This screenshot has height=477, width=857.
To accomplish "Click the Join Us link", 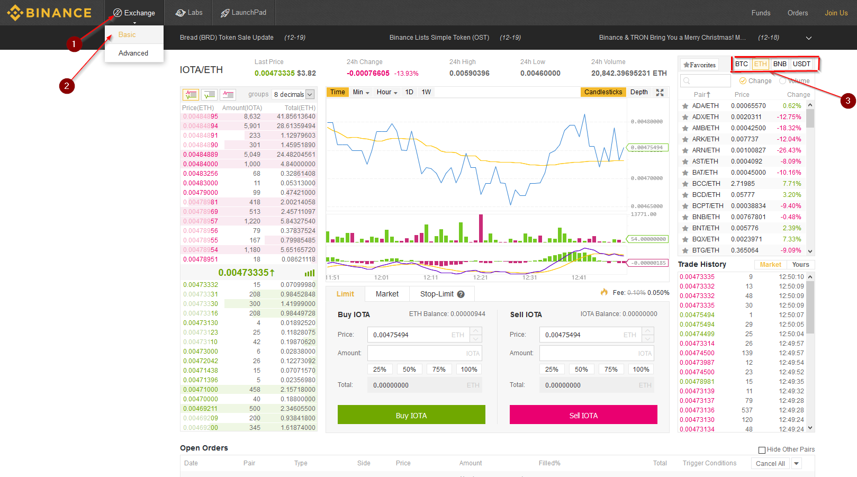I will click(x=836, y=13).
